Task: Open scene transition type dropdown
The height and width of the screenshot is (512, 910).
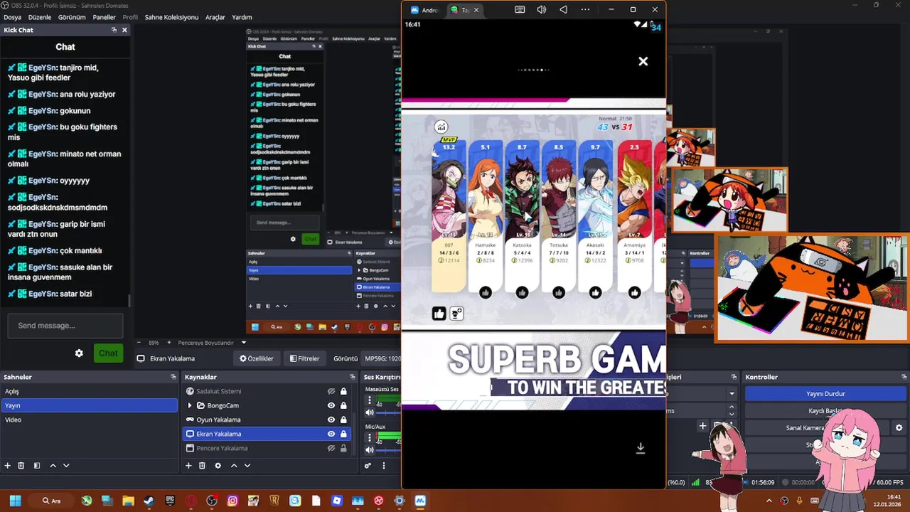Action: 732,393
